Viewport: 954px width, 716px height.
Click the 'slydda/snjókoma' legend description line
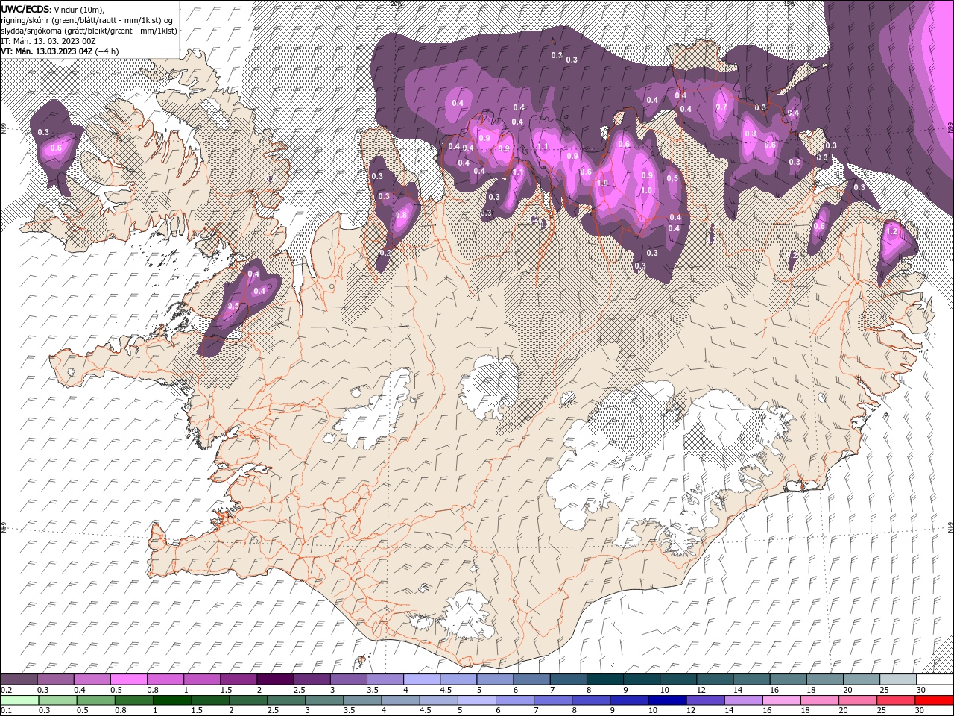point(89,31)
